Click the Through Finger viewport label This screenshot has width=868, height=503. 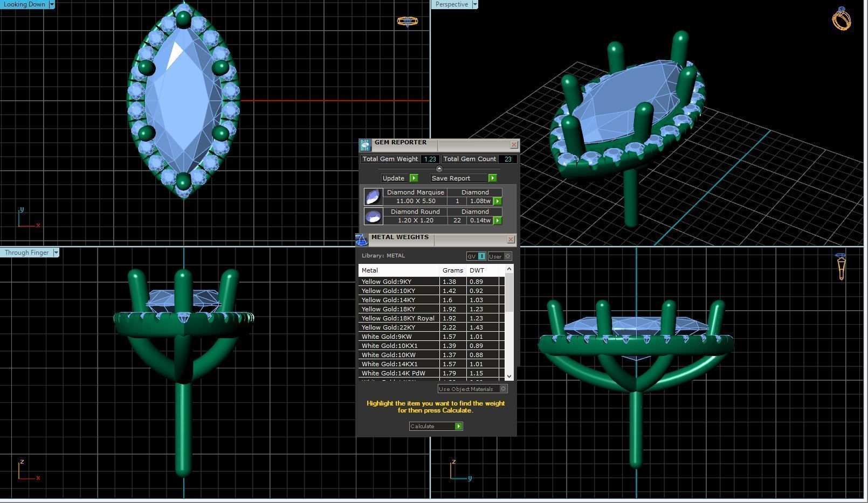click(x=26, y=253)
